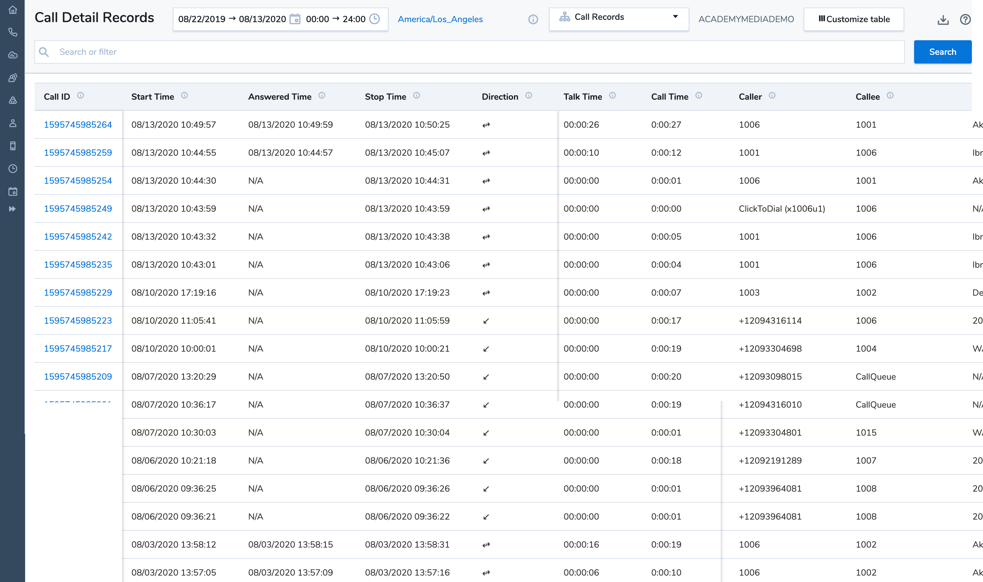Open the calendar schedule sidebar icon
This screenshot has height=582, width=983.
coord(13,191)
